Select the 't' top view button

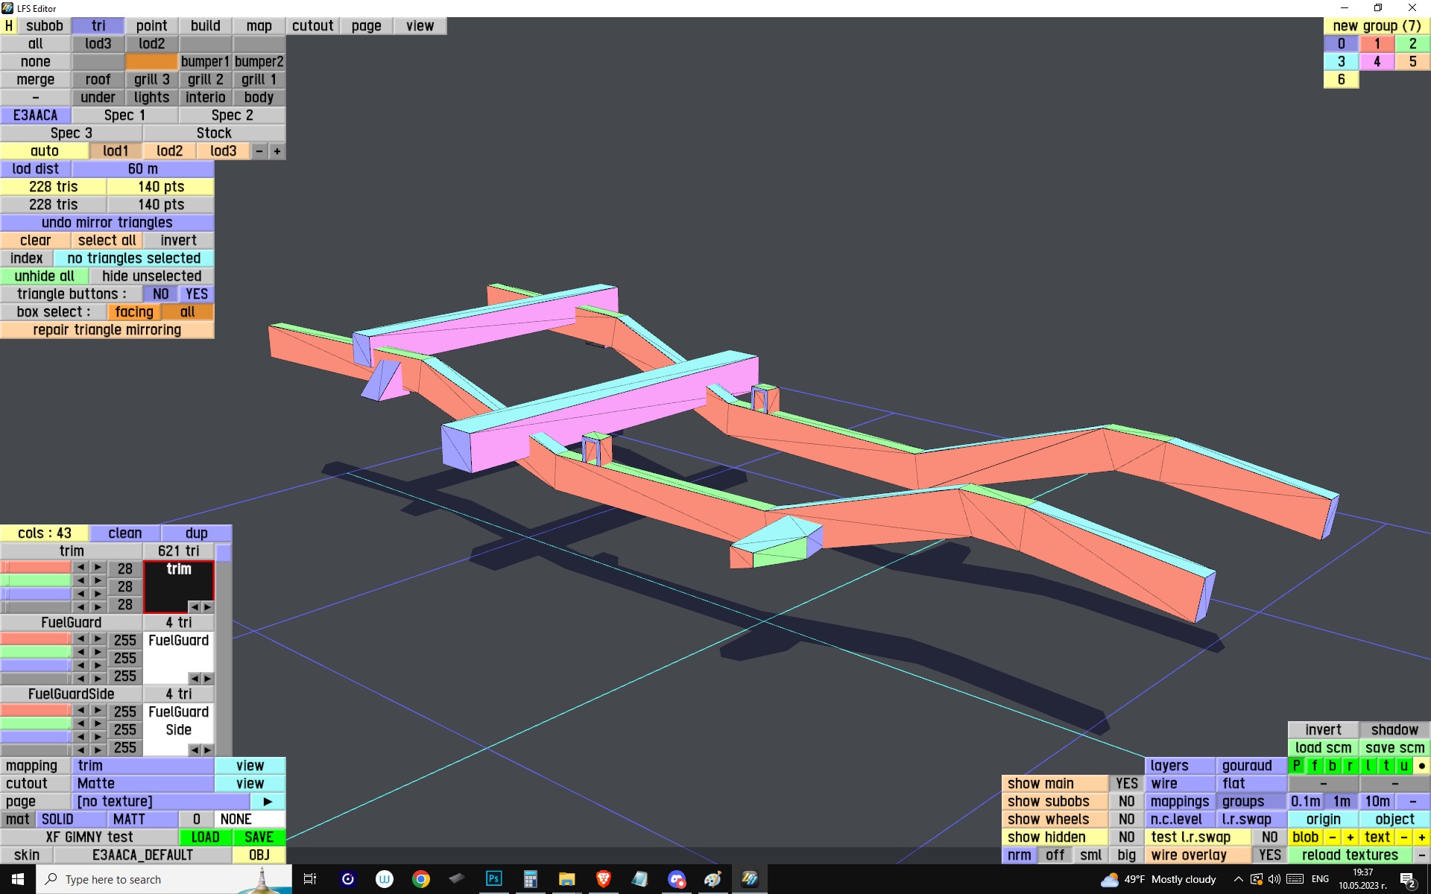click(x=1386, y=765)
